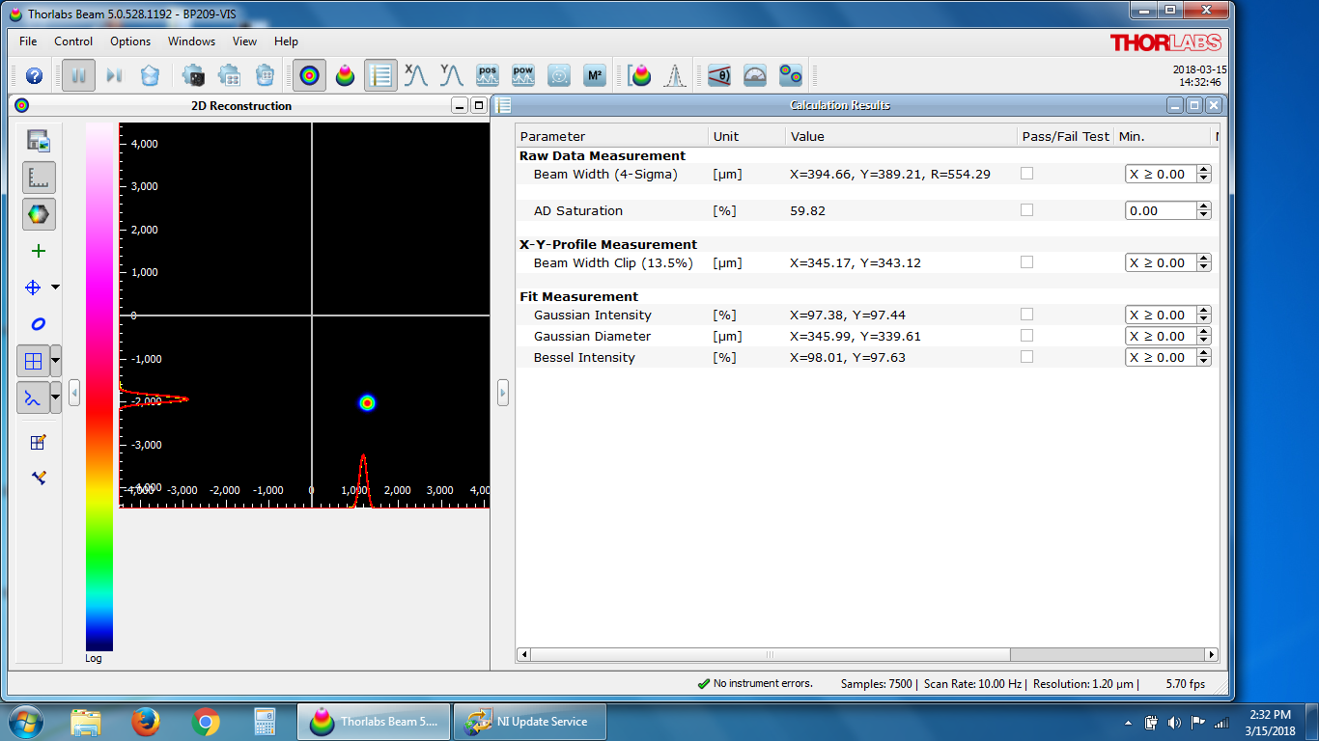Open the settings gear with bucket icon

265,75
